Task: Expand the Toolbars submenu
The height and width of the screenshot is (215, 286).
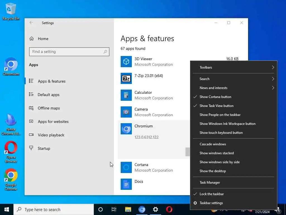Action: click(x=233, y=67)
